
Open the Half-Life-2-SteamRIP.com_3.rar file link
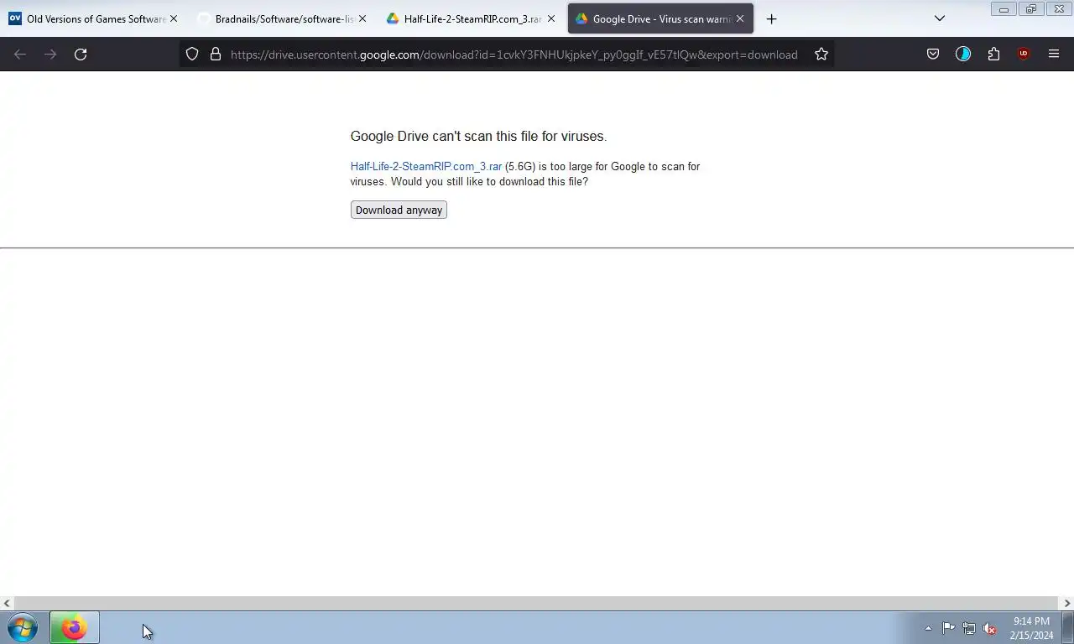[426, 166]
